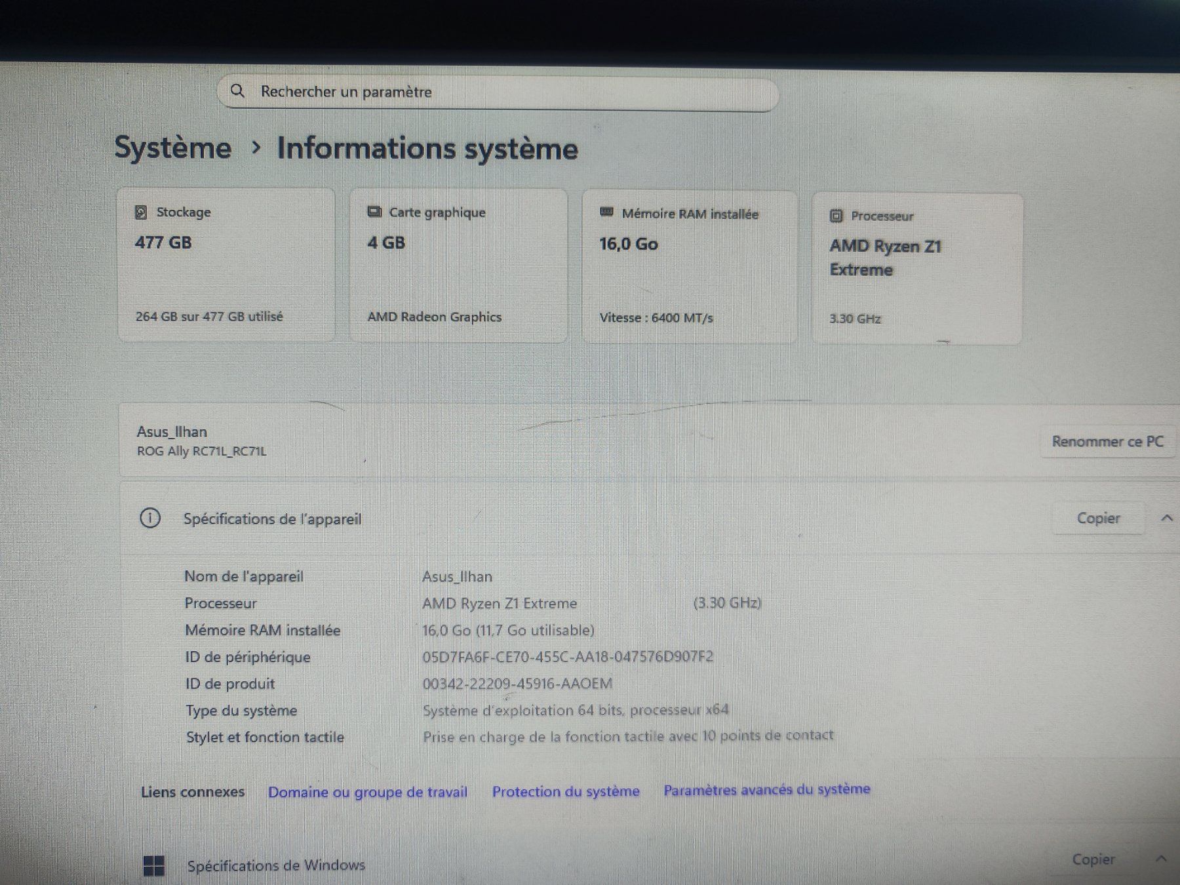Viewport: 1180px width, 885px height.
Task: Click the 'ROG Ally RC71L_RC71L' model text
Action: (201, 451)
